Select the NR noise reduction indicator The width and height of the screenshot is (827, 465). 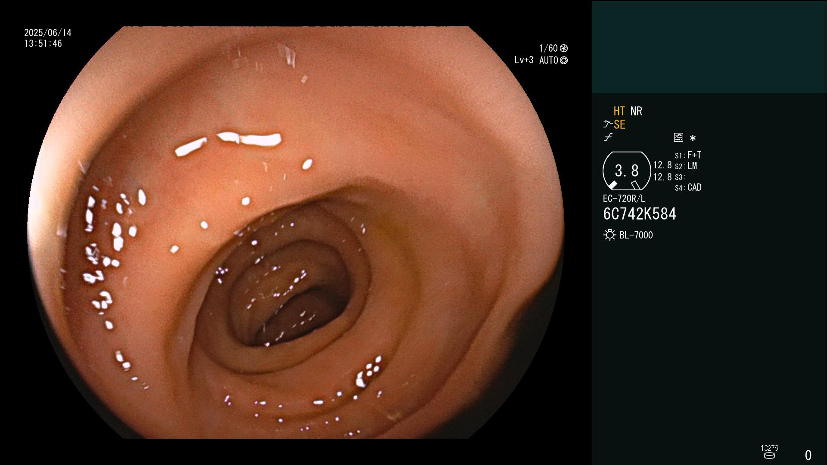click(636, 111)
